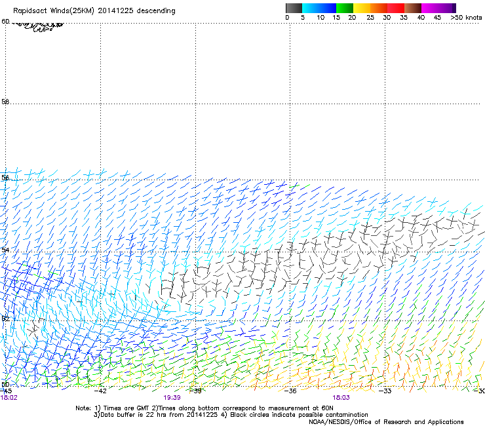Click the gray 0–5 knots legend swatch

pyautogui.click(x=294, y=8)
